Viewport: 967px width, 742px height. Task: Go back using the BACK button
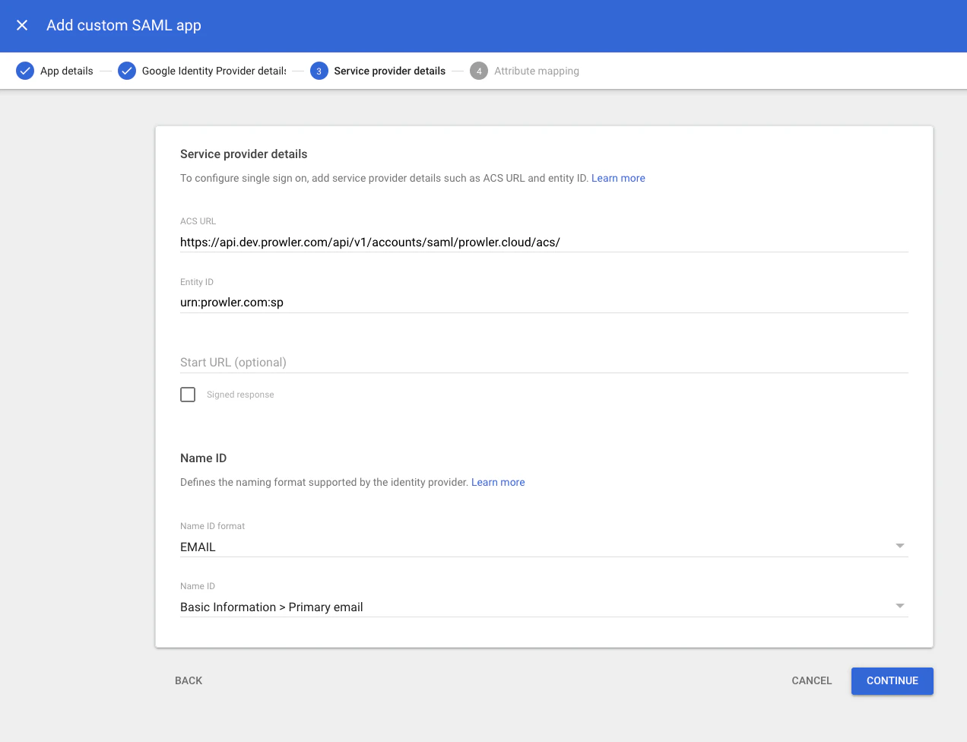[x=189, y=680]
